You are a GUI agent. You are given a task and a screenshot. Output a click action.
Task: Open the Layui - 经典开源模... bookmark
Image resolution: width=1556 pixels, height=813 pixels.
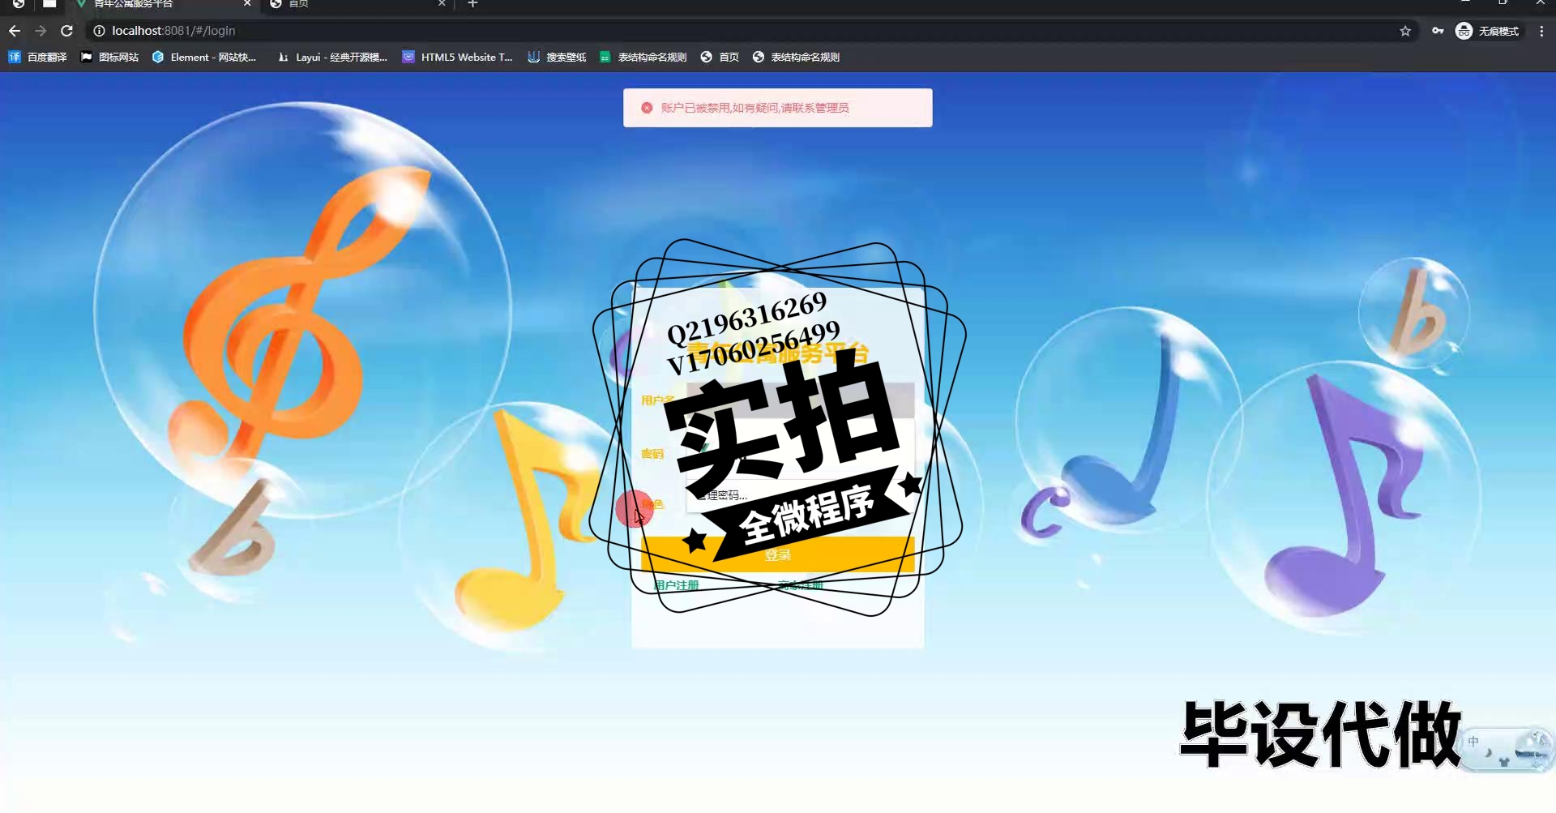coord(332,57)
